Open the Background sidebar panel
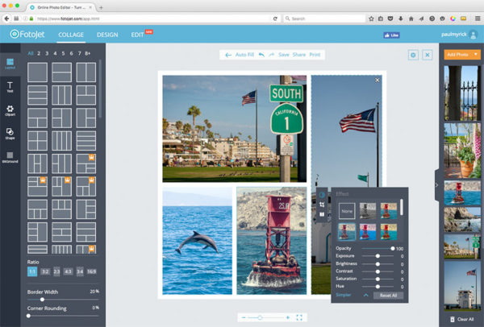 (10, 157)
